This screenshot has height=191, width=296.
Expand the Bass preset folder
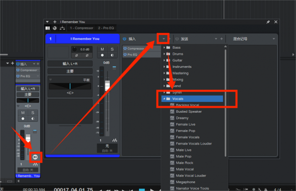click(x=164, y=47)
